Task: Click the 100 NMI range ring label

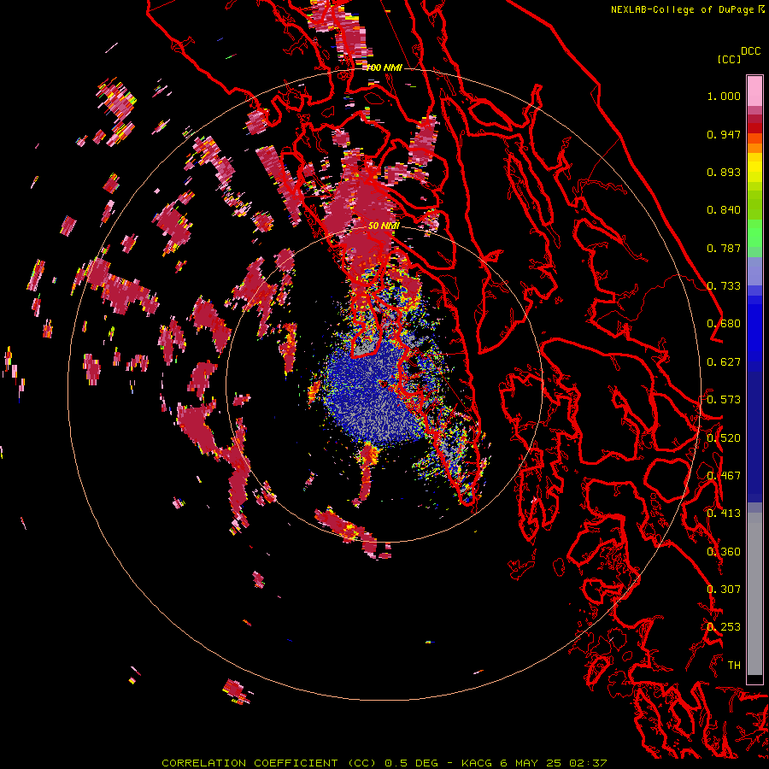Action: [x=384, y=68]
